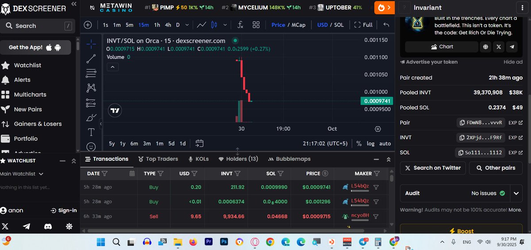
Task: Filter by maker ncyoBH
Action: 376,216
